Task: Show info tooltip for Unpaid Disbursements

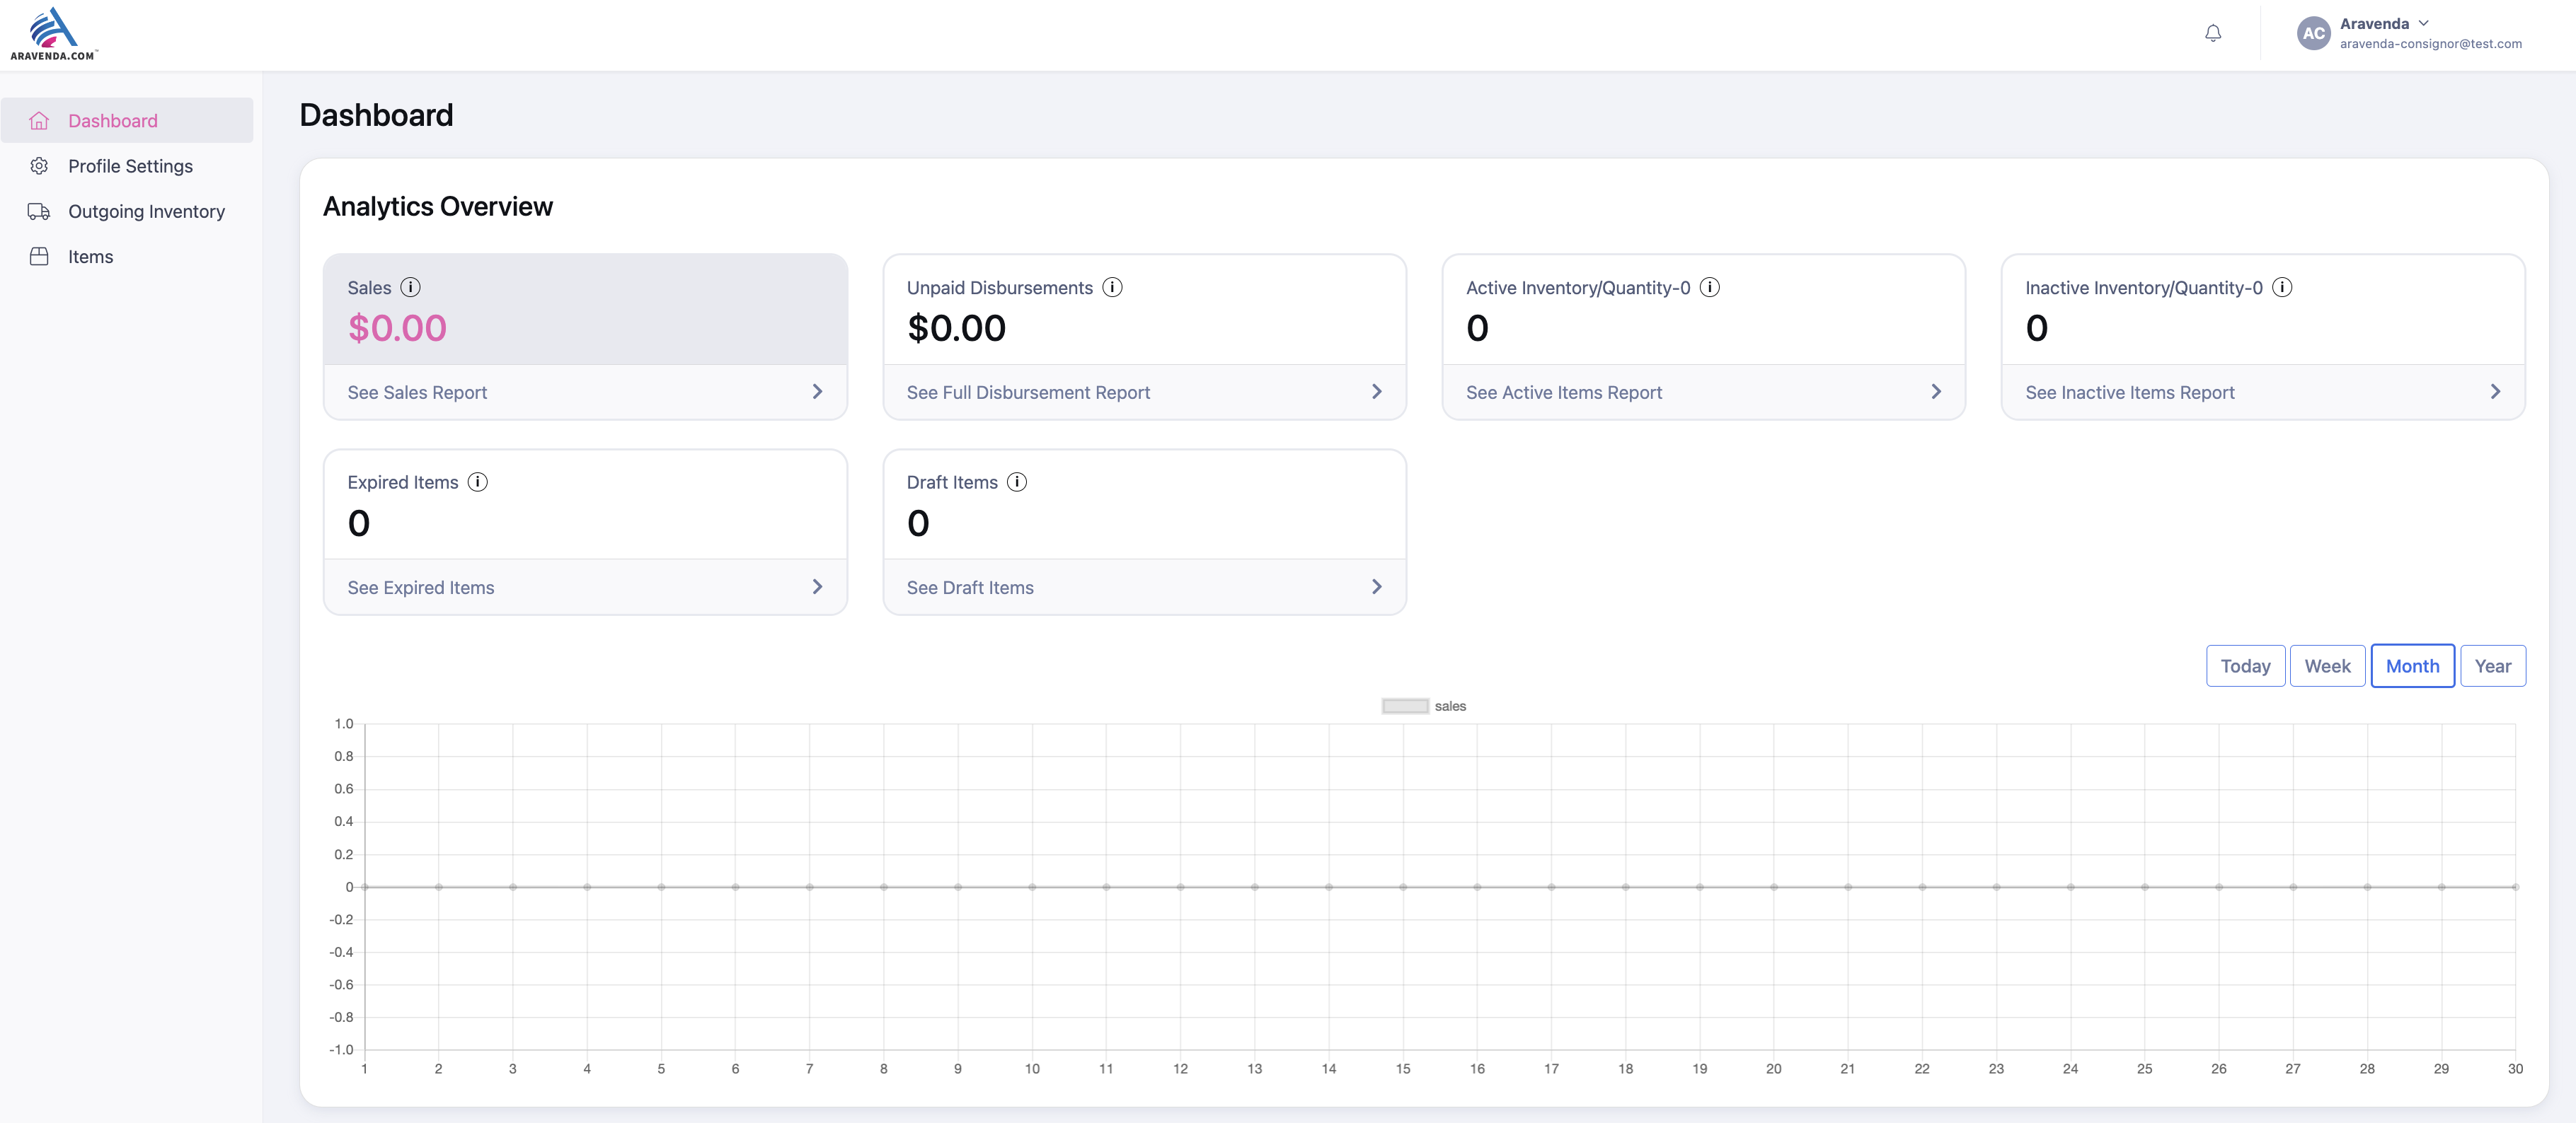Action: pyautogui.click(x=1112, y=288)
